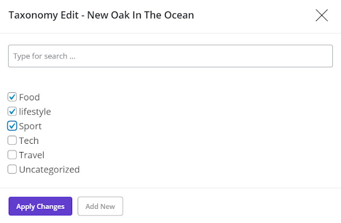
Task: Dismiss the dialog with the X icon
Action: coord(321,16)
